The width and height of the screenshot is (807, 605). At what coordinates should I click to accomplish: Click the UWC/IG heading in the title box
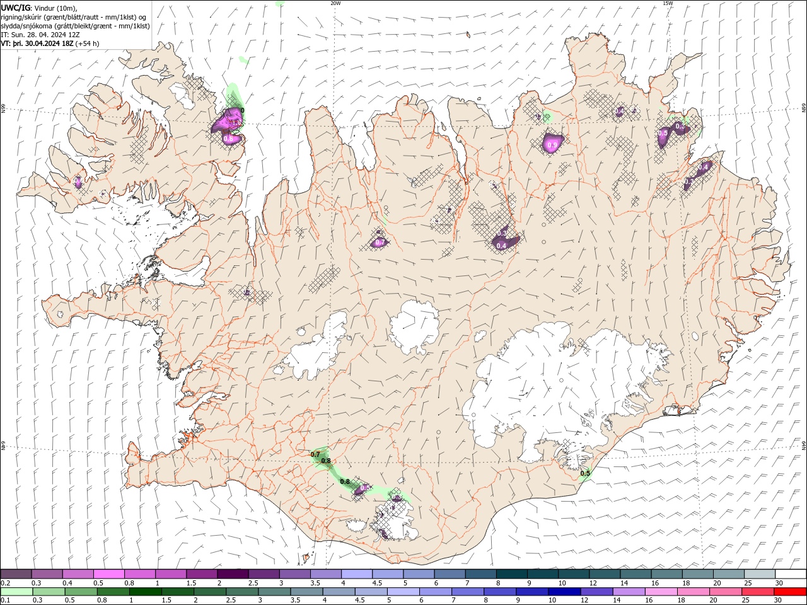point(16,8)
